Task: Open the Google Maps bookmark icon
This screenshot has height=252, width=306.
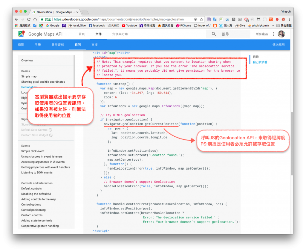Action: [x=41, y=25]
